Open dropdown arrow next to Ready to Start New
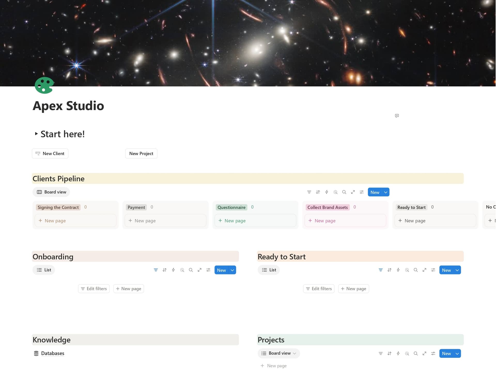Screen dimensions: 496x384 (457, 270)
